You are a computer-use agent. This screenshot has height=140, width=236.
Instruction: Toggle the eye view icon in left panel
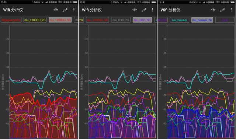click(x=56, y=10)
